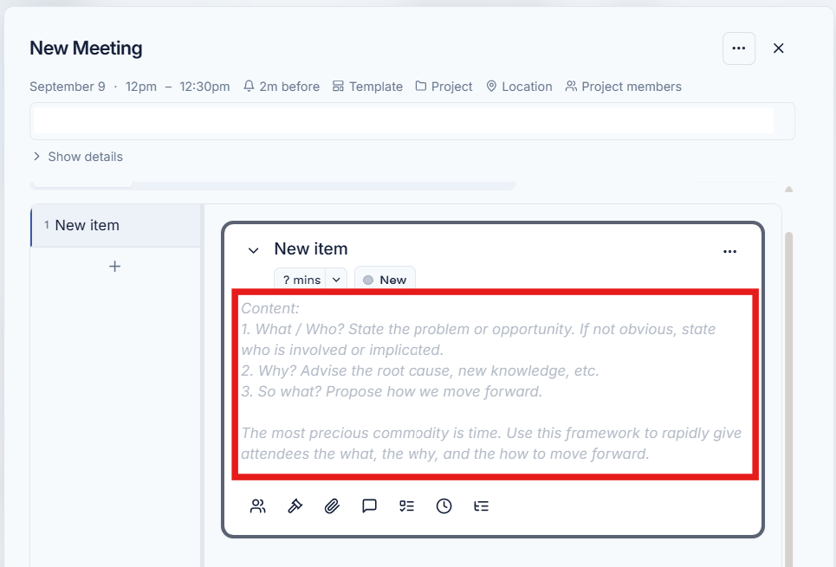Set the reminder labeled 2m before

coord(282,87)
